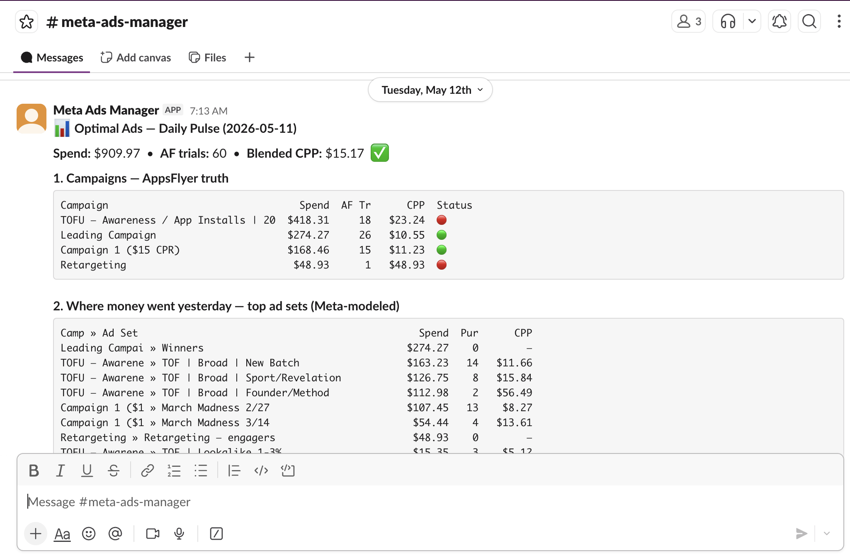Click the green checkmark next to Blended CPP

tap(379, 153)
